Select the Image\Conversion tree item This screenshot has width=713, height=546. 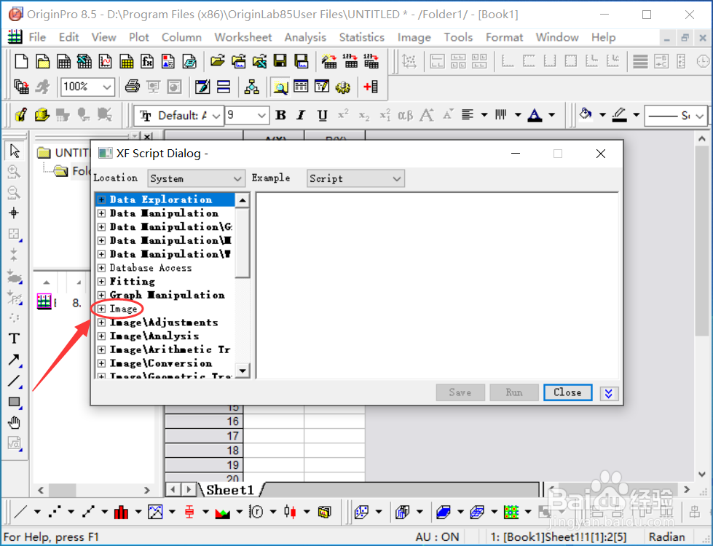coord(160,363)
